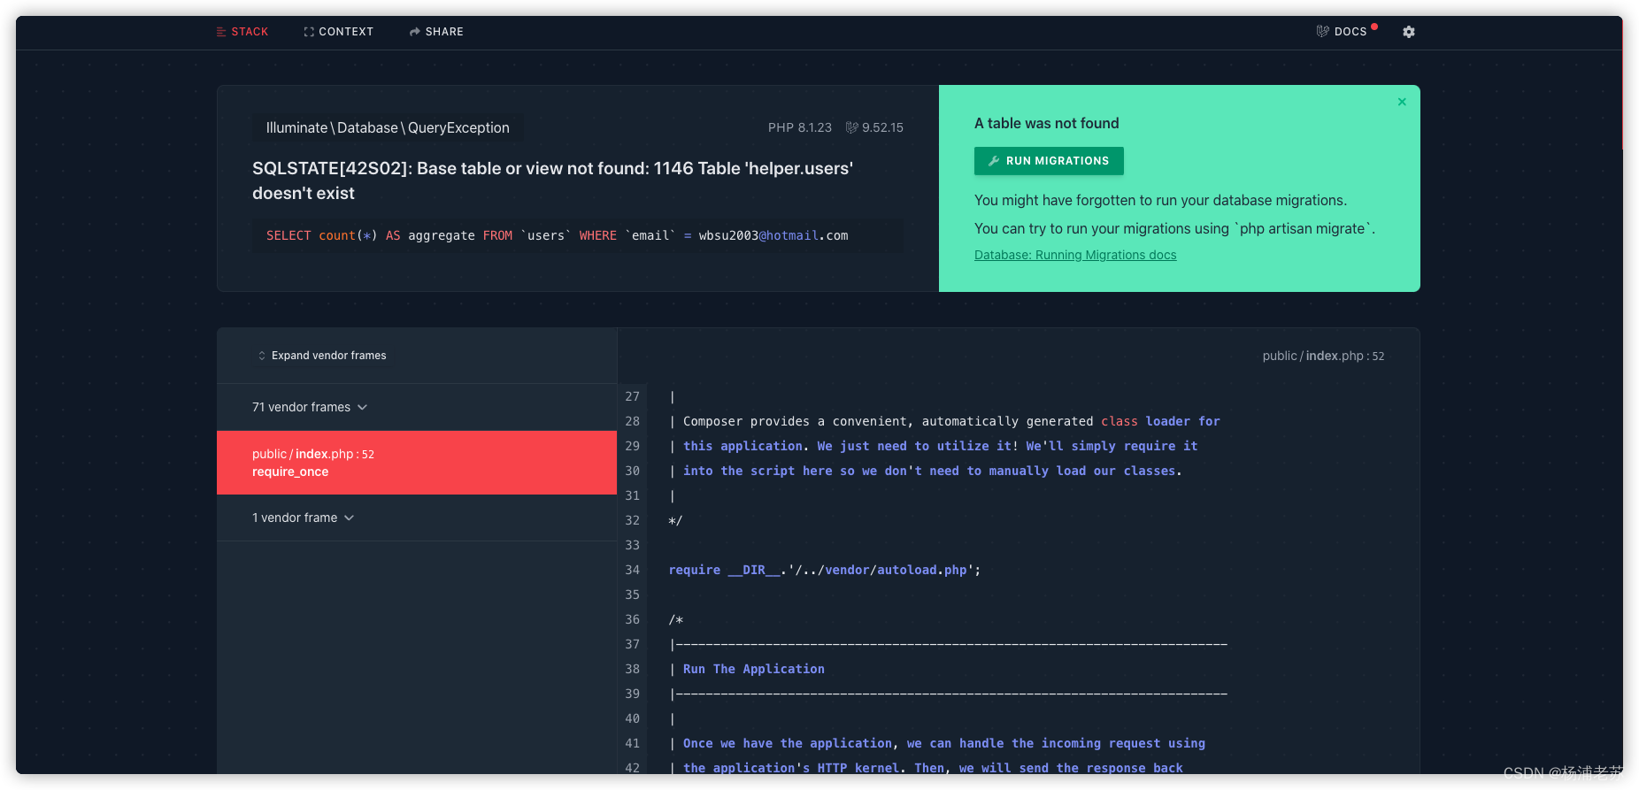
Task: Click Illuminate\Database\QueryException class label
Action: [388, 127]
